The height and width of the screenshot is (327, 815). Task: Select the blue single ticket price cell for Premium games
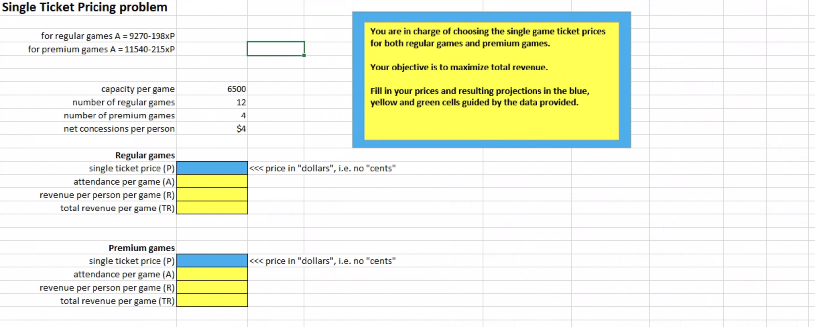(212, 260)
